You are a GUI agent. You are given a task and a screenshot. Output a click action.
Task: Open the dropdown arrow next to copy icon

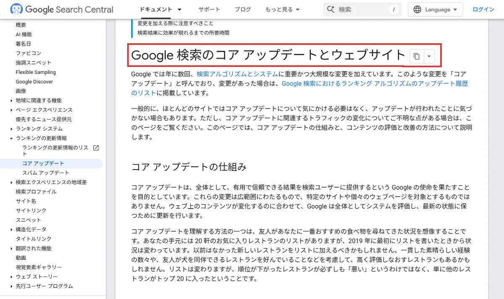429,56
